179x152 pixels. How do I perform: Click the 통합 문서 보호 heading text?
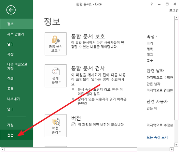88,36
